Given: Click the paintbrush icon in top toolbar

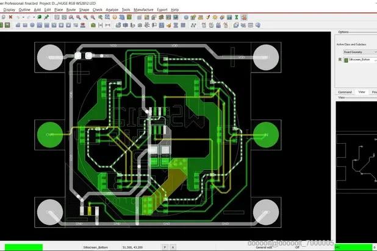Looking at the screenshot, I should (208, 17).
